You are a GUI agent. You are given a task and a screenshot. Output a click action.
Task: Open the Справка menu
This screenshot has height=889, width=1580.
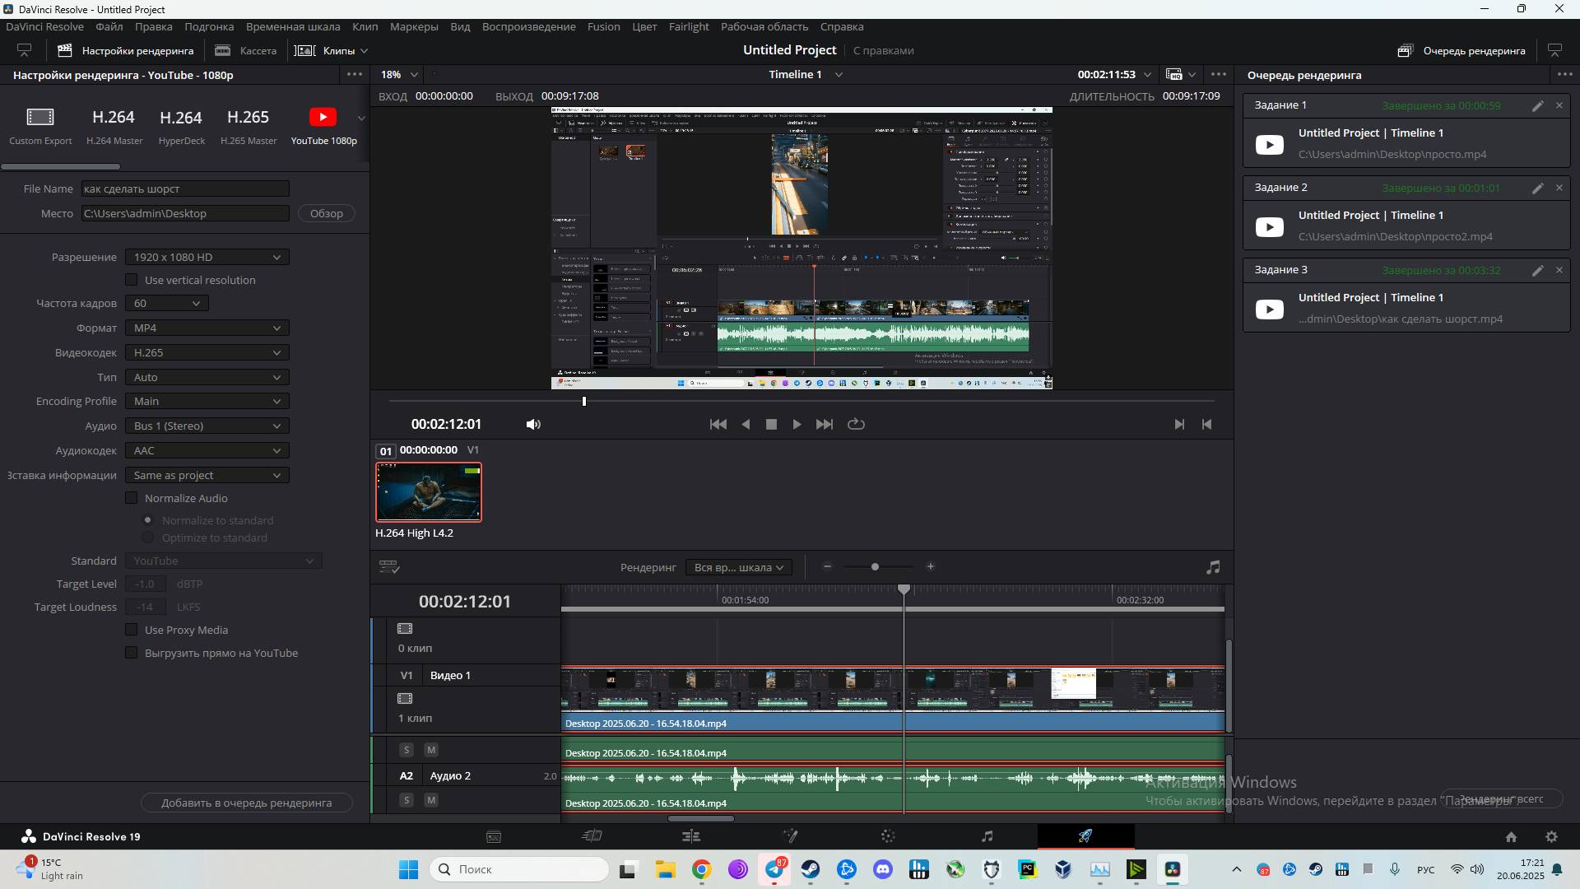[842, 26]
